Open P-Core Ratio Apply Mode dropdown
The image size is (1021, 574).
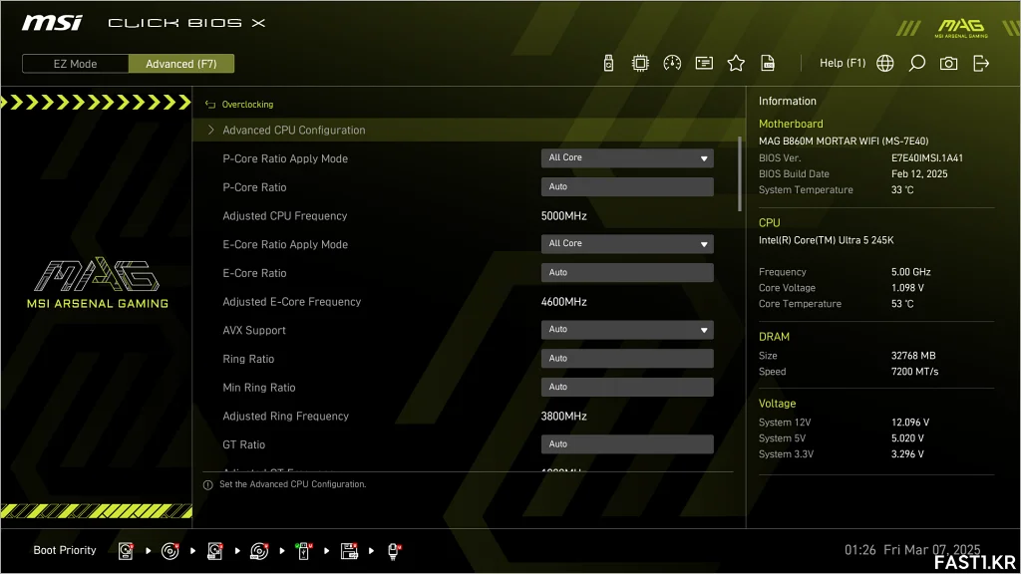point(627,158)
